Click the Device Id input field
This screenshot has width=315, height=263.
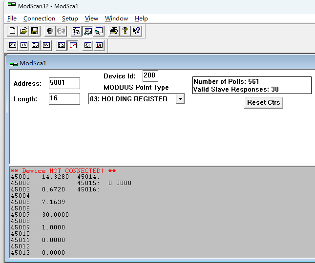[150, 76]
